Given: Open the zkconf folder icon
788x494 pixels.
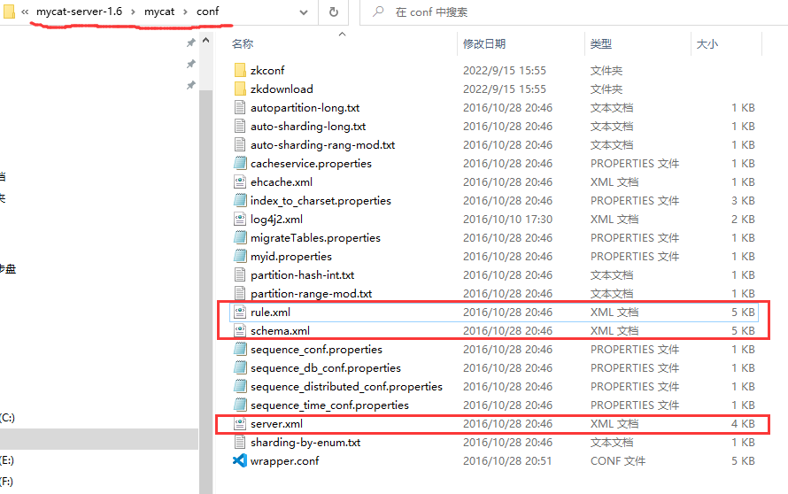Looking at the screenshot, I should point(239,70).
